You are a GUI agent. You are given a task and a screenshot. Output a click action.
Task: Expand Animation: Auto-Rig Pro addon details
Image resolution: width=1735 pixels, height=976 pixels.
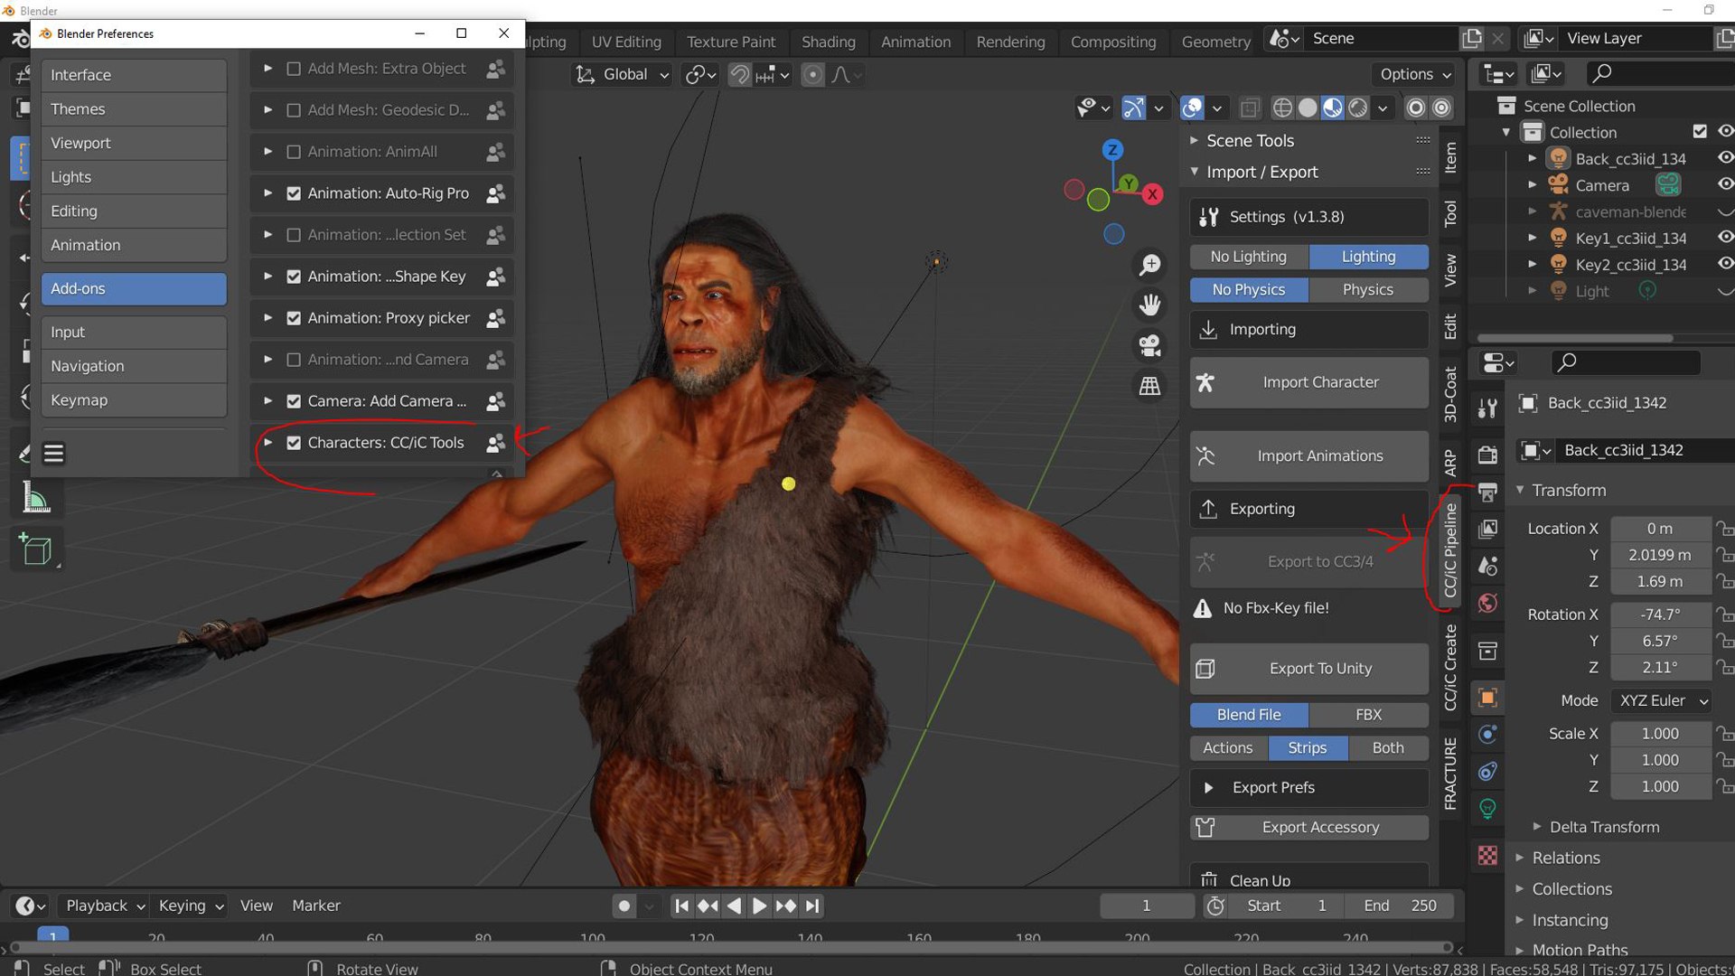coord(267,193)
